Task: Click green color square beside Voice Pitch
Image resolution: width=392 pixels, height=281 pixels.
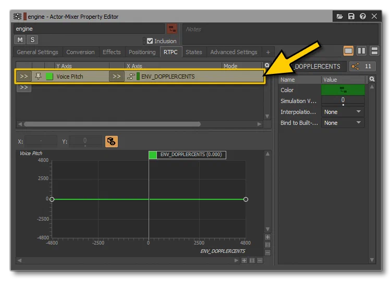Action: click(x=50, y=76)
